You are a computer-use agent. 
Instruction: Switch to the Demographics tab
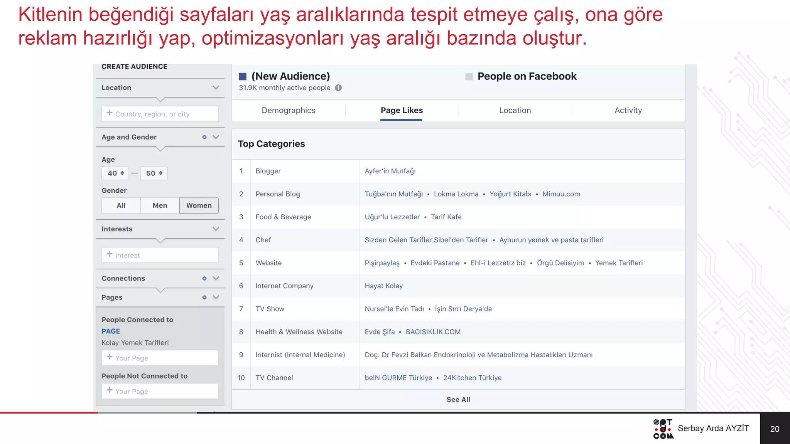[x=289, y=111]
